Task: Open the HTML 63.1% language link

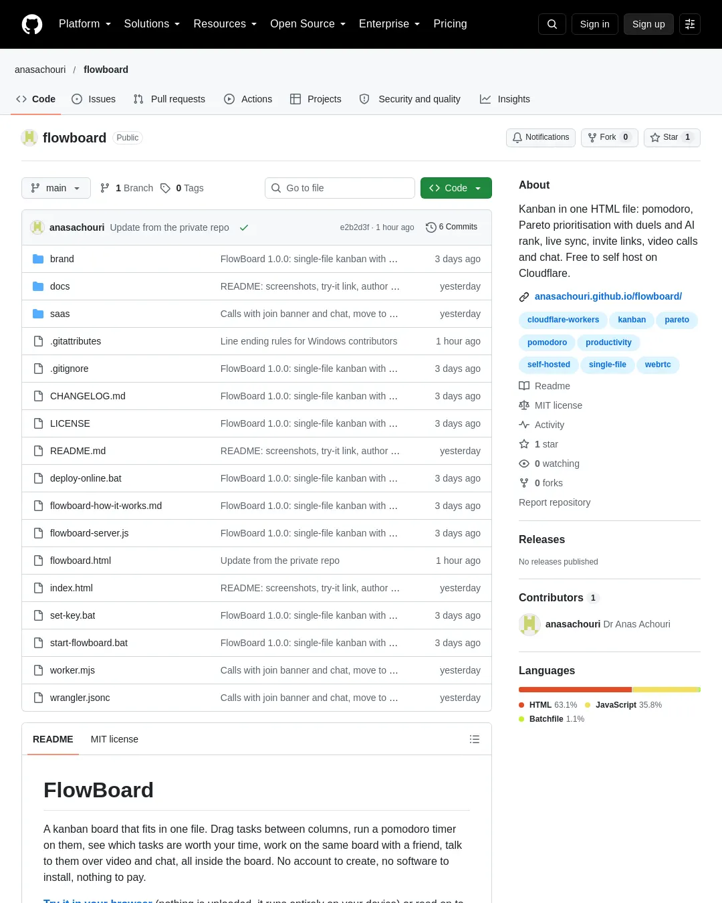Action: point(548,705)
